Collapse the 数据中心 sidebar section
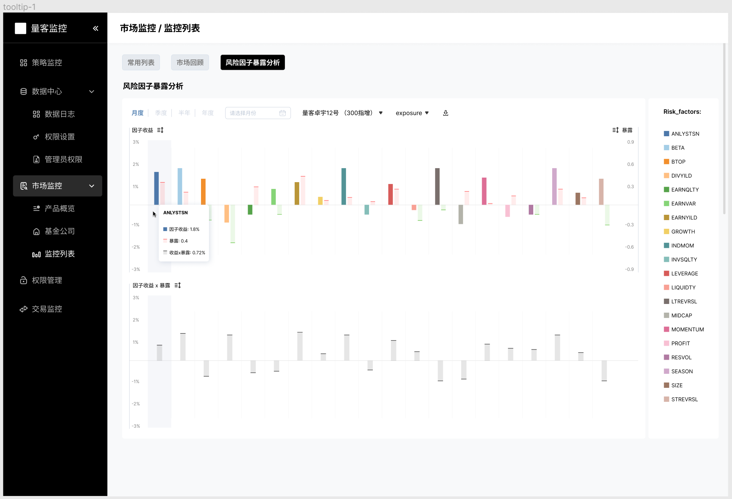 click(x=91, y=91)
